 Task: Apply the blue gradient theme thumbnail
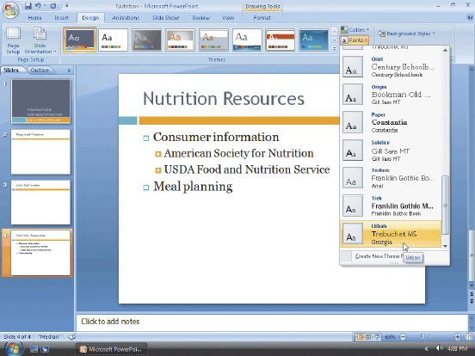click(313, 40)
